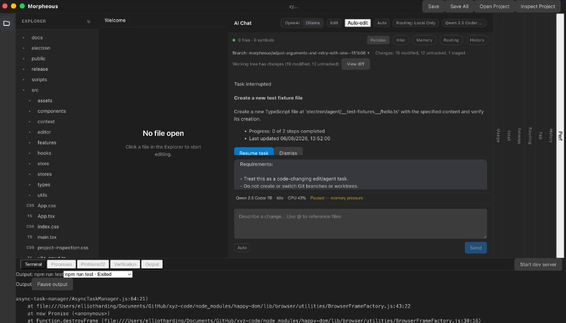This screenshot has width=566, height=323.
Task: Click the 'Paused — memory pressure' status text
Action: (x=337, y=198)
